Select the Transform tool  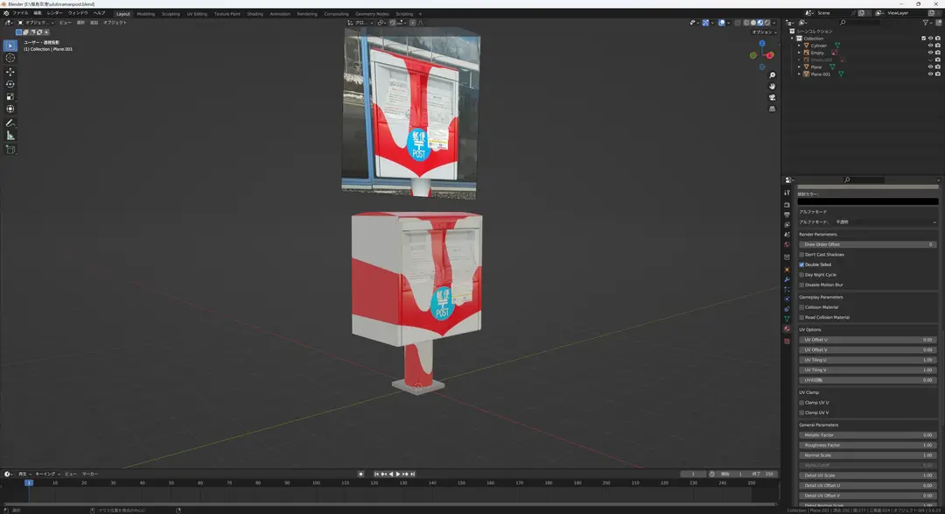10,109
